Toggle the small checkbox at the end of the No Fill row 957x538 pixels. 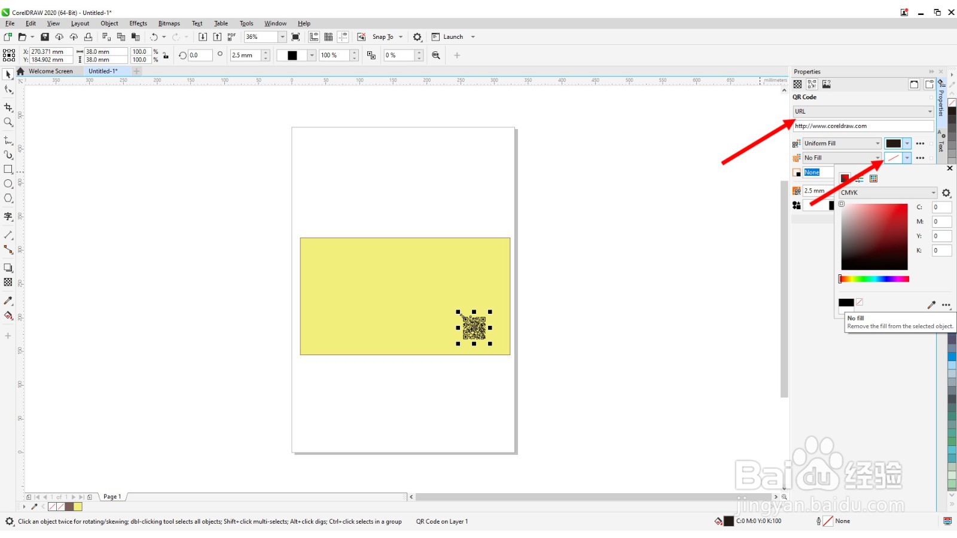tap(931, 158)
